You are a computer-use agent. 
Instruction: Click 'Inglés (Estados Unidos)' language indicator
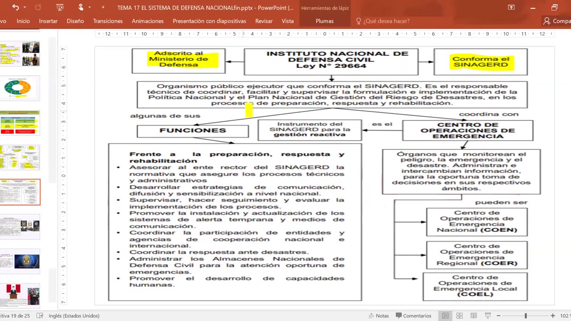(x=74, y=316)
